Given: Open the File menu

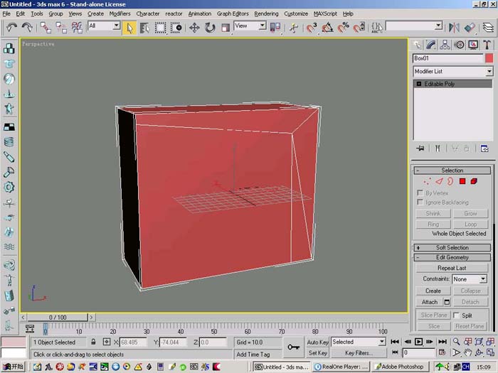Looking at the screenshot, I should click(x=6, y=13).
